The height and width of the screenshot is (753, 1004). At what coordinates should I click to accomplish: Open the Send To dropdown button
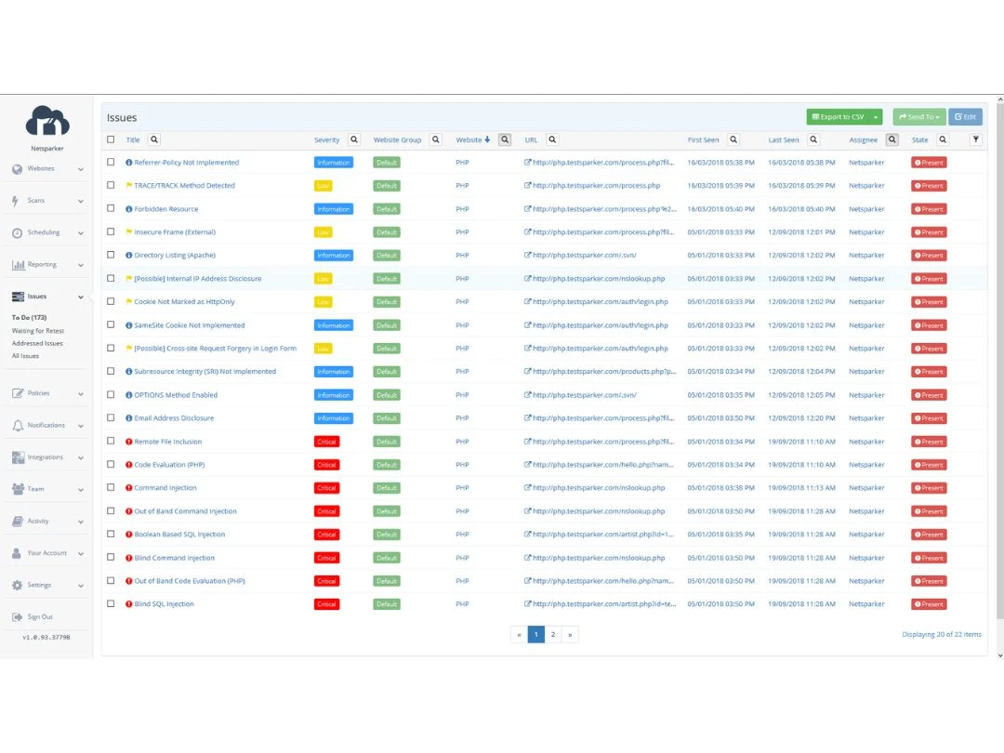coord(918,117)
